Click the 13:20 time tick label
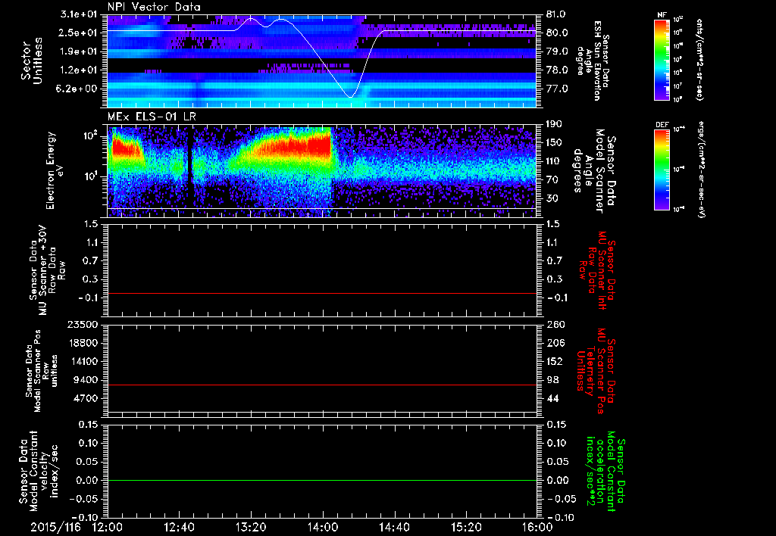 [251, 527]
